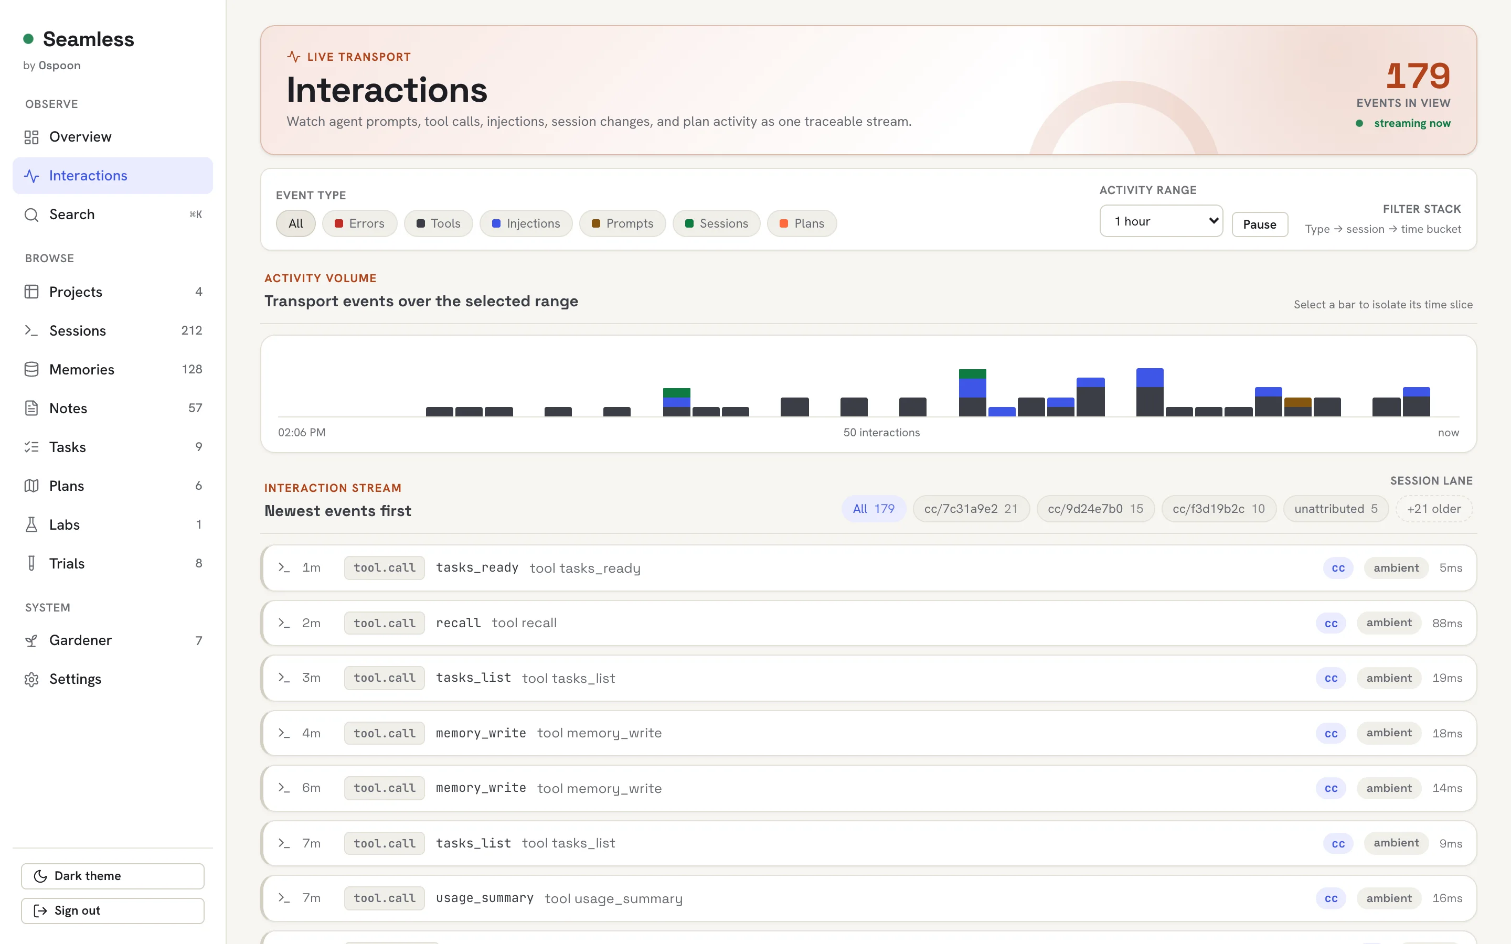
Task: Click the 88ms duration value
Action: [1446, 623]
